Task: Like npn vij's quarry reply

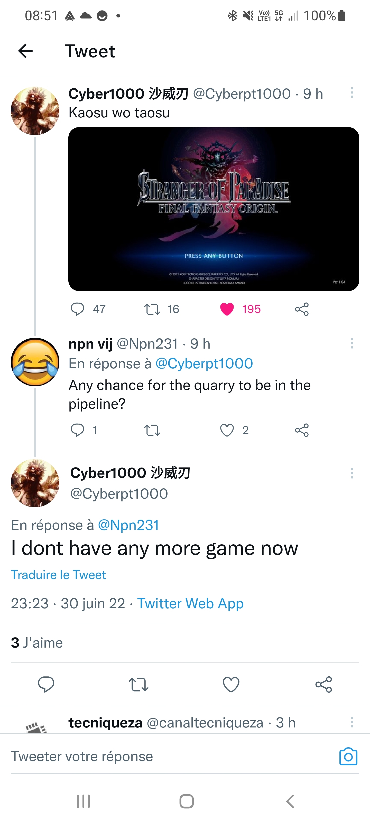Action: 227,430
